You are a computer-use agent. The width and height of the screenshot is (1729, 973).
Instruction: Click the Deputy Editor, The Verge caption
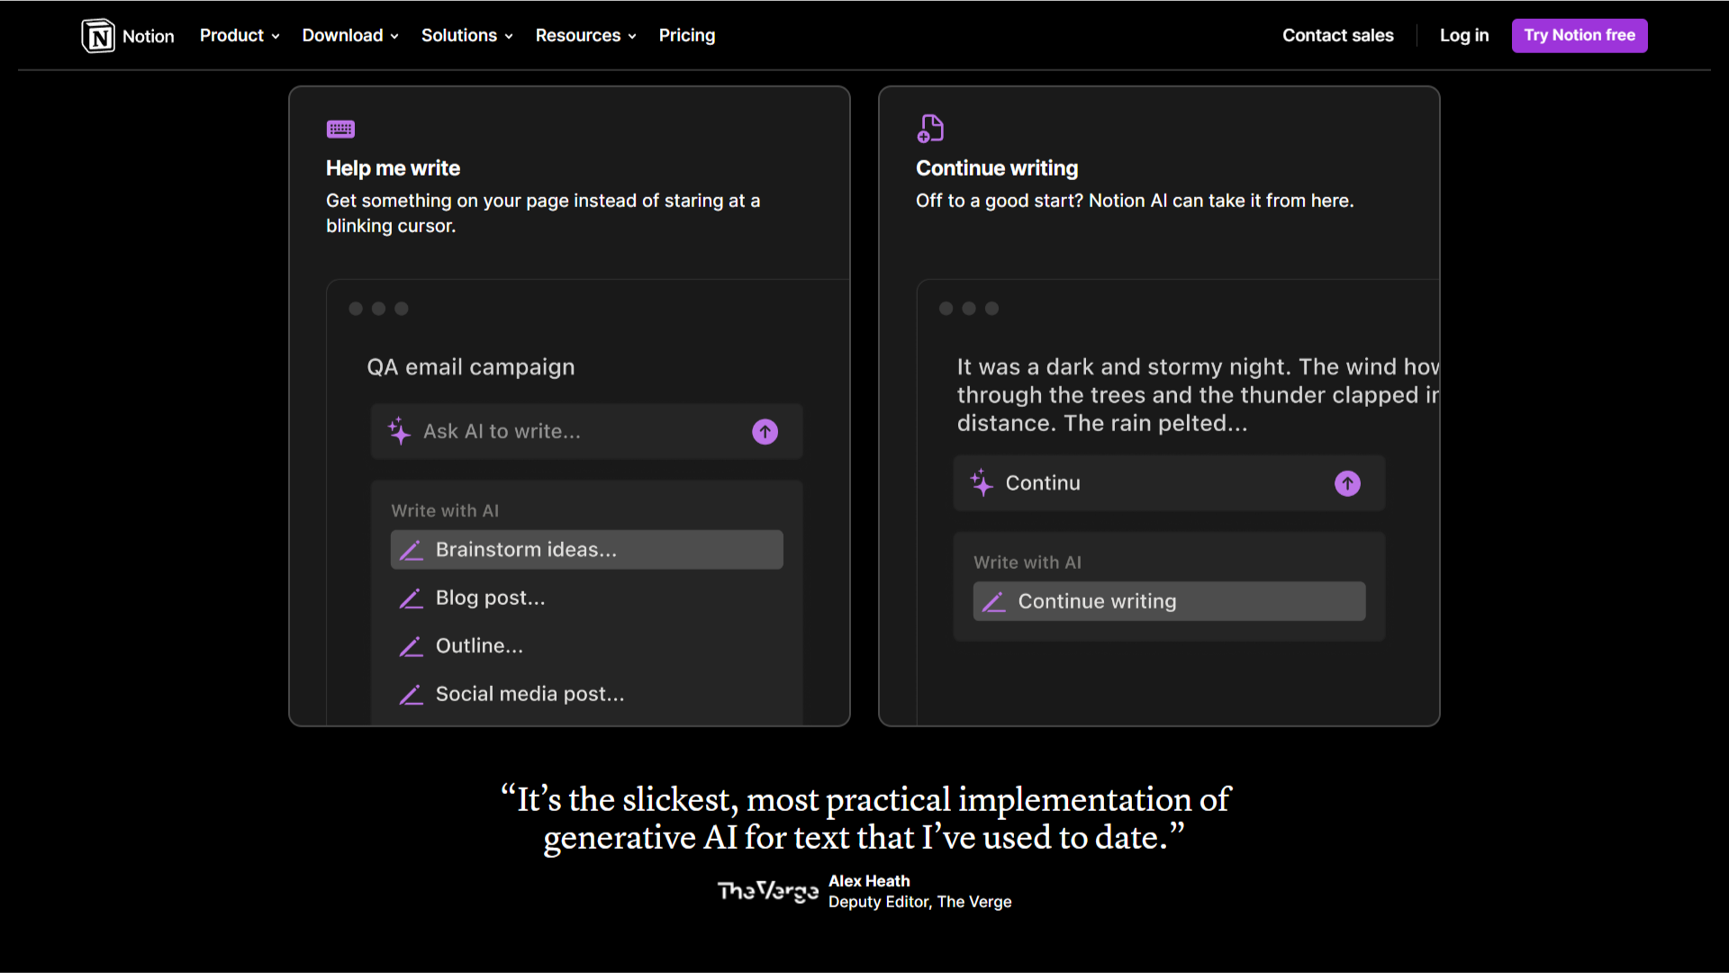920,902
